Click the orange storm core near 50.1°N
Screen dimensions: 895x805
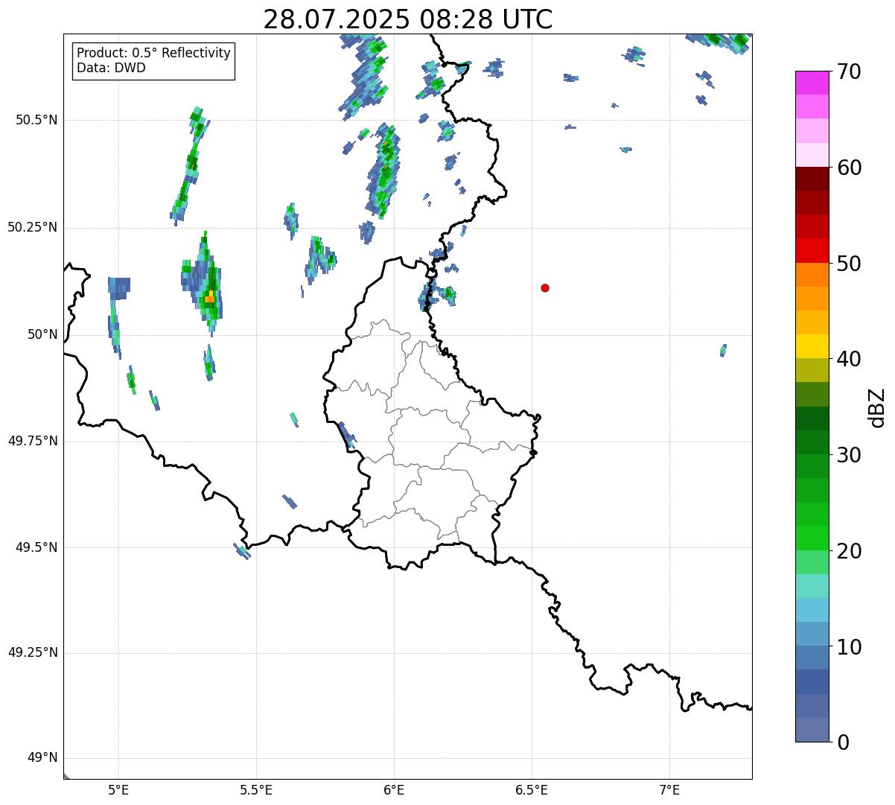(x=210, y=298)
